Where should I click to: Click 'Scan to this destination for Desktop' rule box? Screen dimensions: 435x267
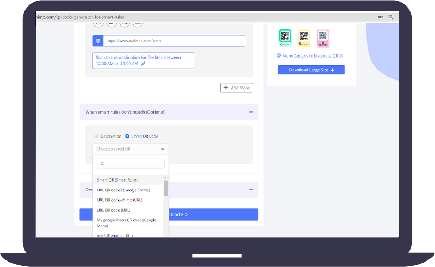pos(143,60)
